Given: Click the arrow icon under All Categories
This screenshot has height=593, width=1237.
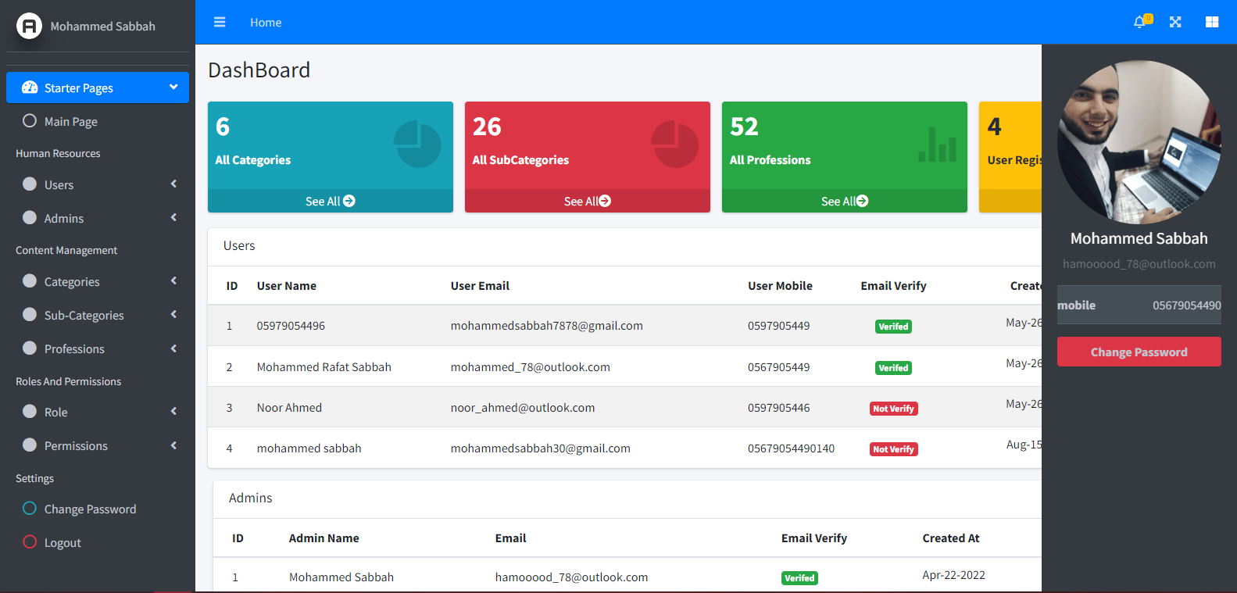Looking at the screenshot, I should click(349, 201).
